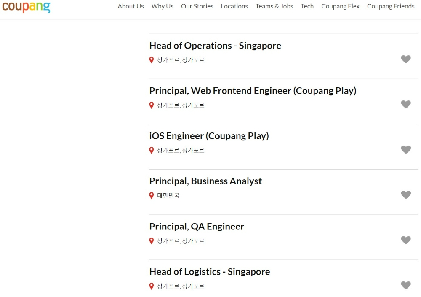Click heart icon for Principal, Business Analyst
Screen dimensions: 421x297
pyautogui.click(x=405, y=195)
